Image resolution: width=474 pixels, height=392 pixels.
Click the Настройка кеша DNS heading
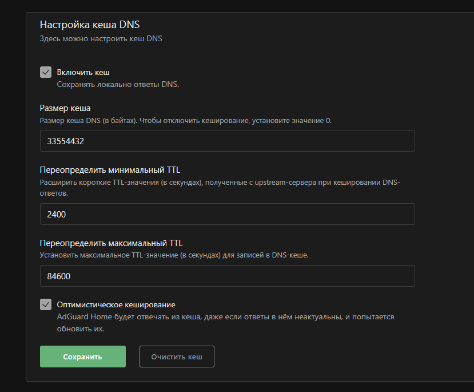89,25
